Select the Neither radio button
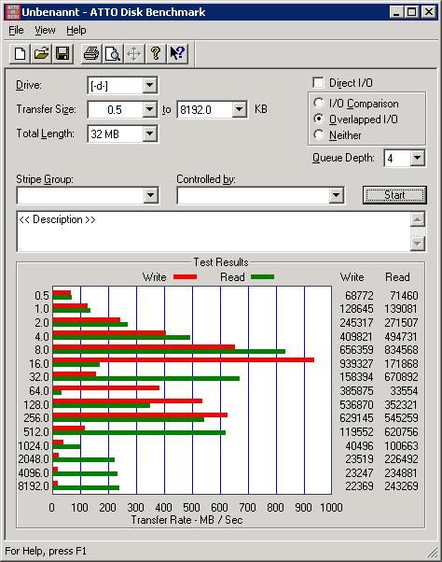Screen dimensions: 442x562 [319, 134]
